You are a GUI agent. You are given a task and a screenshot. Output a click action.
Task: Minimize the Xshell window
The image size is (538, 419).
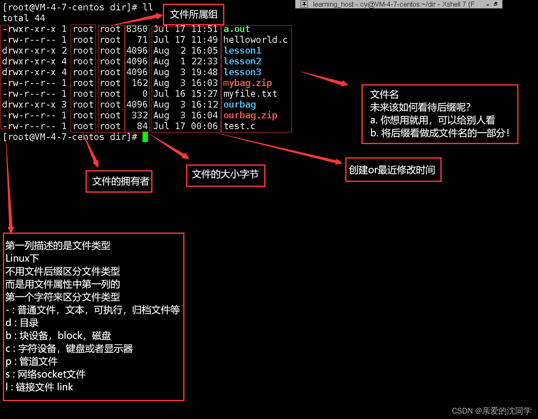(488, 5)
